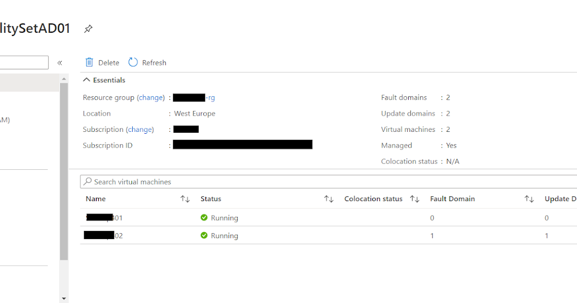
Task: Toggle sorting on the Status column
Action: 329,199
